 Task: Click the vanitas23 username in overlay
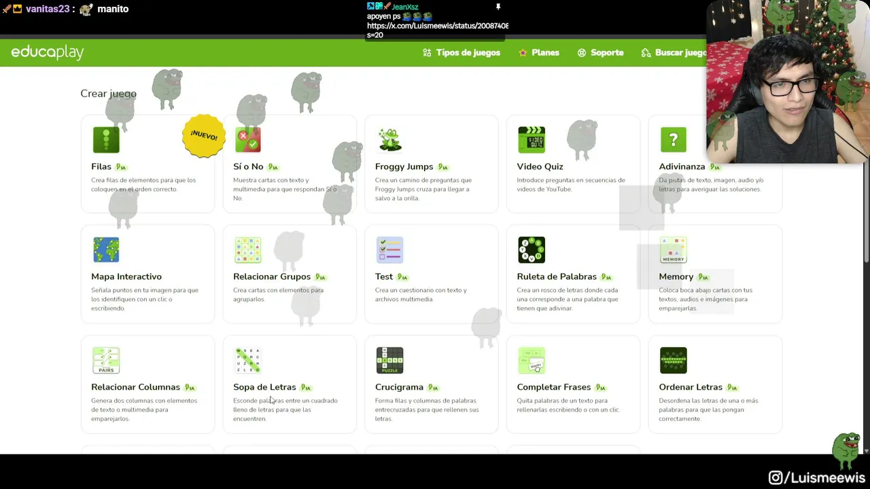point(48,9)
